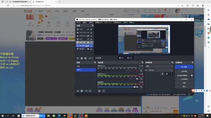Open OBS 设置 settings button
The width and height of the screenshot is (211, 118).
pos(184,83)
